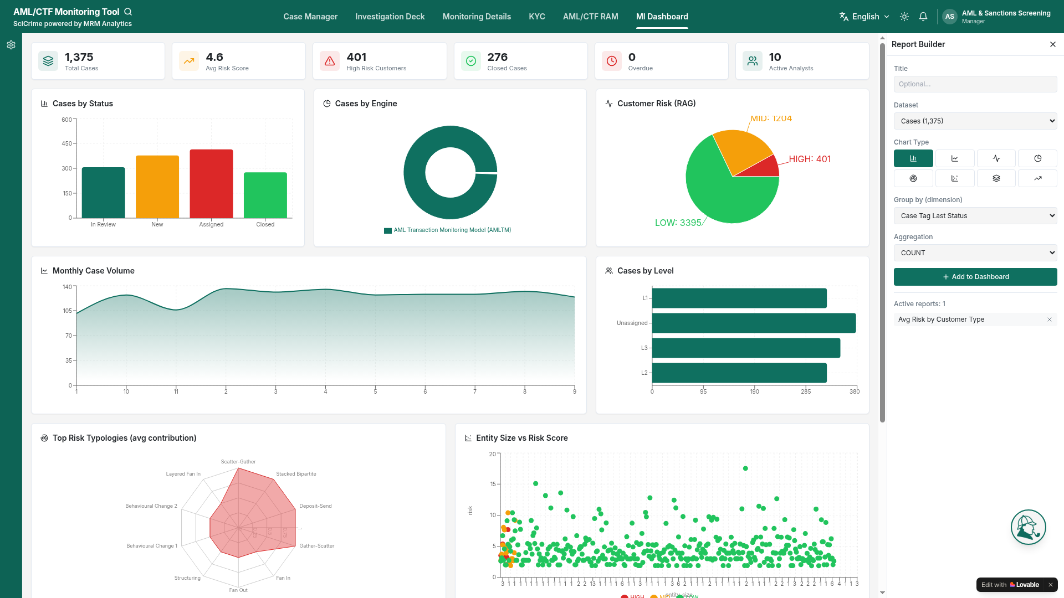
Task: Click the Edit with Lovable link
Action: (x=1010, y=585)
